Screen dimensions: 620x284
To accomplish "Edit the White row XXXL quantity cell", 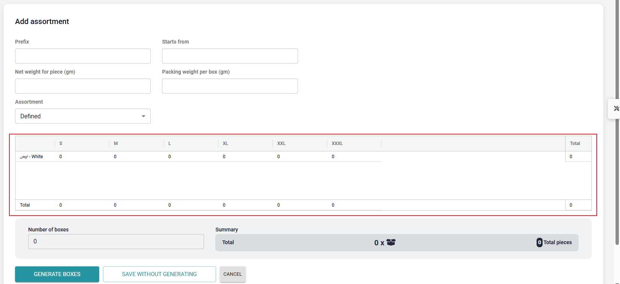I will (x=354, y=157).
